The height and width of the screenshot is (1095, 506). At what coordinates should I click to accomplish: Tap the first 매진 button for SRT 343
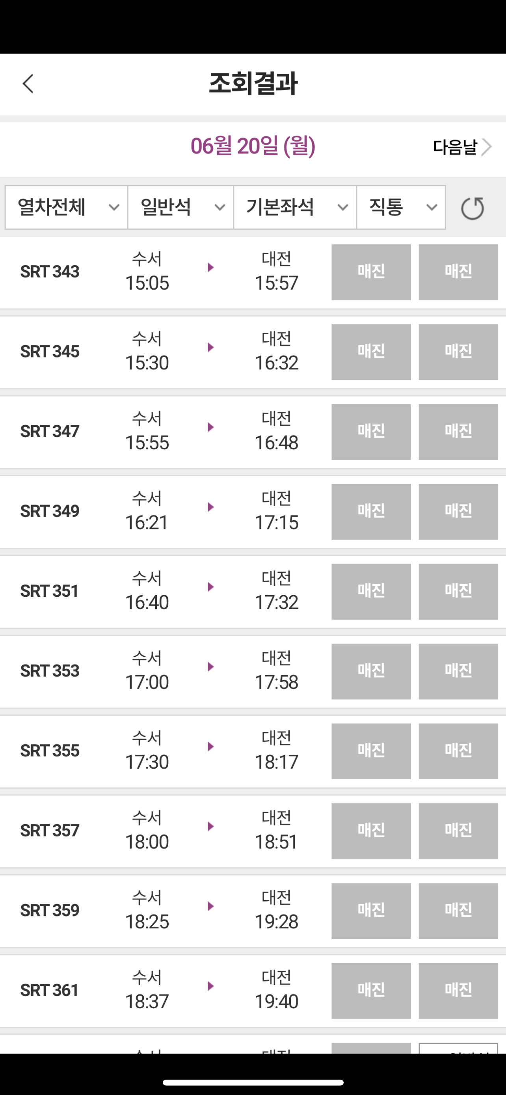(x=371, y=272)
